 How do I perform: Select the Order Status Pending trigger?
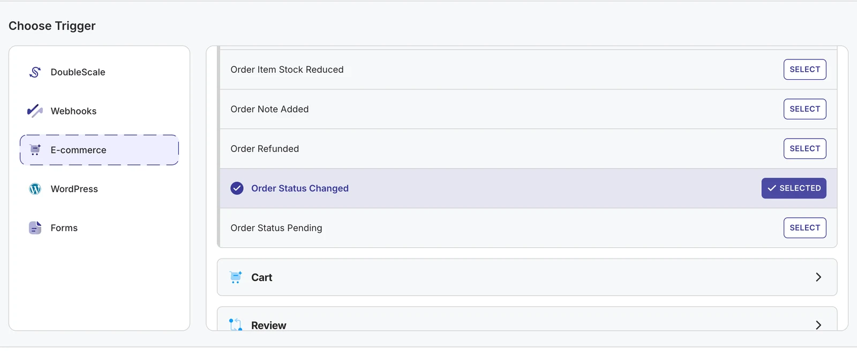(x=805, y=228)
